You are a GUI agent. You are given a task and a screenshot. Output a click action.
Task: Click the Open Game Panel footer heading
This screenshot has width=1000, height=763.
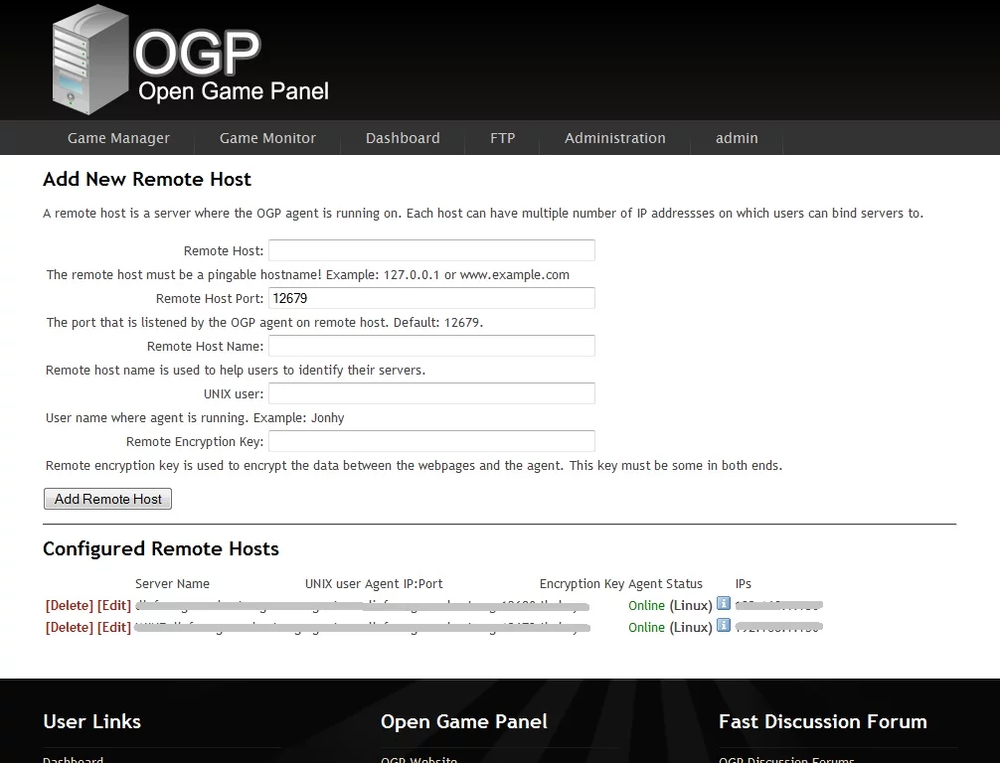(x=463, y=721)
